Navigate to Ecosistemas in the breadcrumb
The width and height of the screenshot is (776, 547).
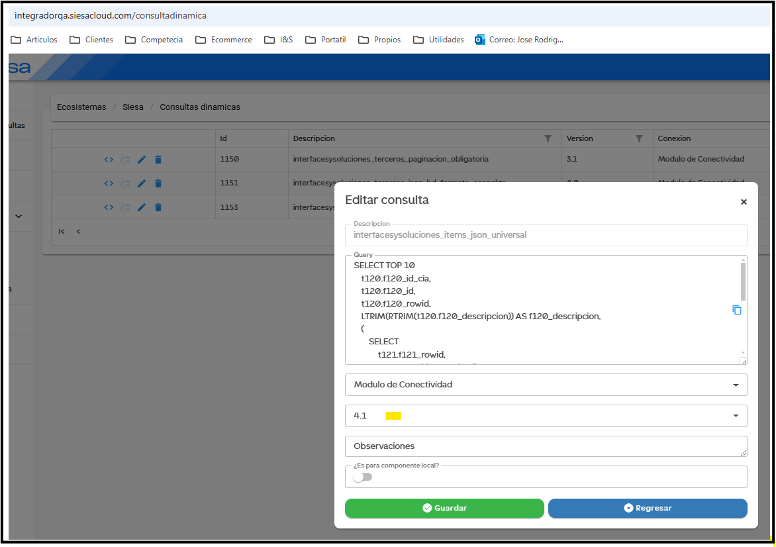[x=81, y=107]
